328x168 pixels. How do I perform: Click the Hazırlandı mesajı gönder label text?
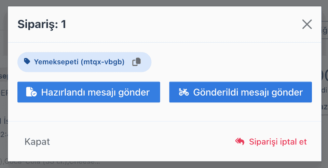coord(95,92)
